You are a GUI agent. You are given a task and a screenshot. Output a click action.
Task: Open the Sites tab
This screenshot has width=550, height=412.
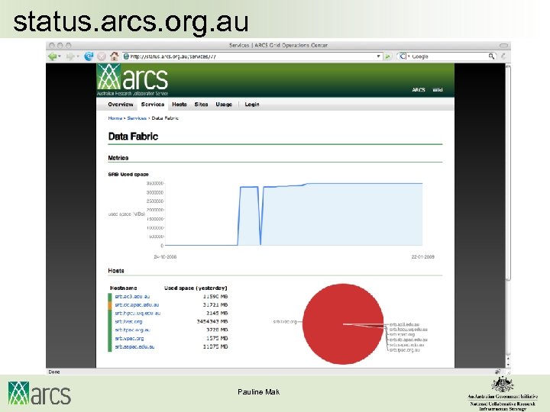201,105
